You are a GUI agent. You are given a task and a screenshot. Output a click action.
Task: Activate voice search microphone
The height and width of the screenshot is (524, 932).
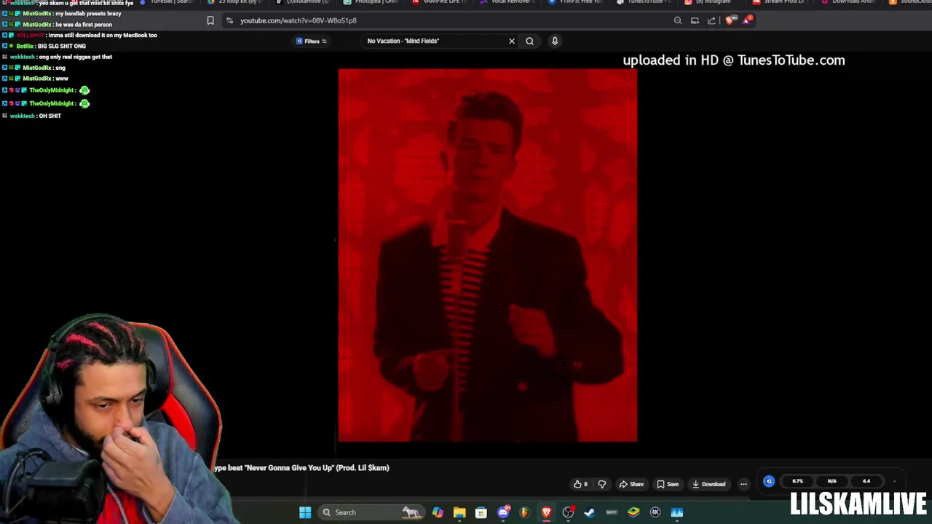(x=555, y=41)
